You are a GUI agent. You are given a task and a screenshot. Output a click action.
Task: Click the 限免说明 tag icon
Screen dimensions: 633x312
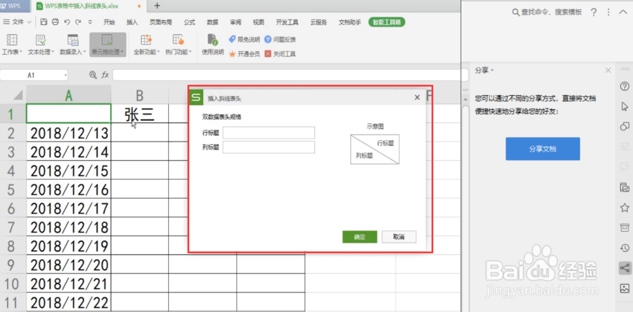(x=232, y=39)
